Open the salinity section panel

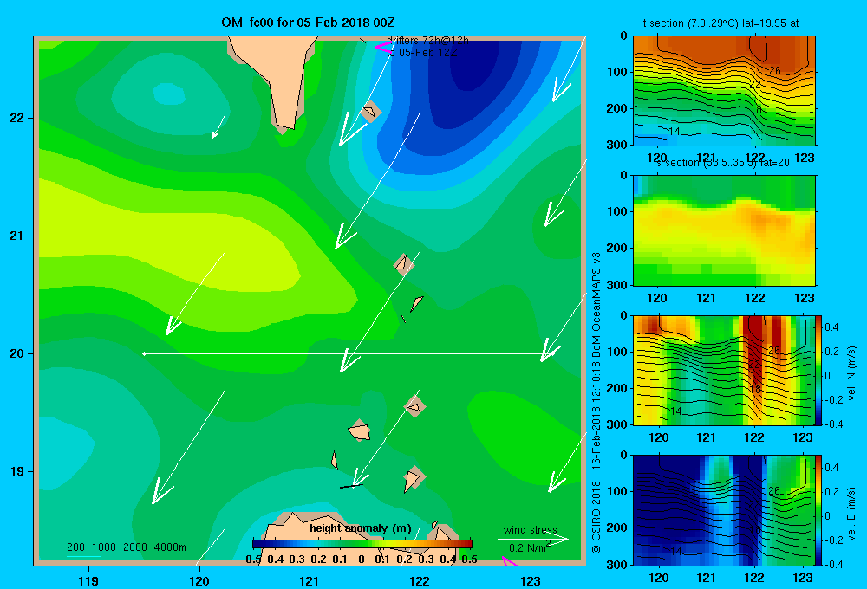tap(724, 230)
